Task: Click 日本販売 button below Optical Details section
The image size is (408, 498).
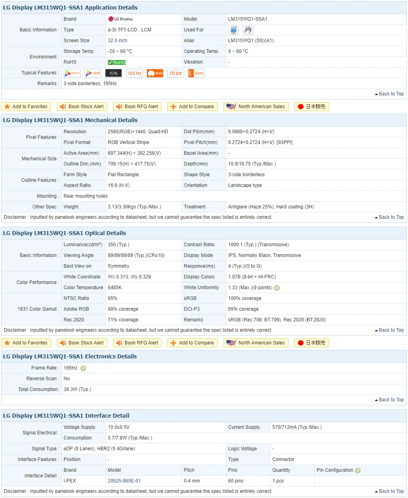Action: click(312, 343)
